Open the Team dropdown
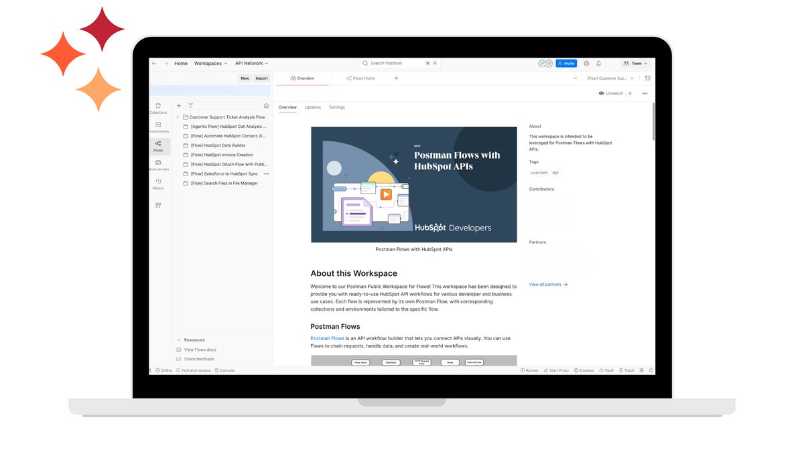The width and height of the screenshot is (804, 452). (x=635, y=63)
